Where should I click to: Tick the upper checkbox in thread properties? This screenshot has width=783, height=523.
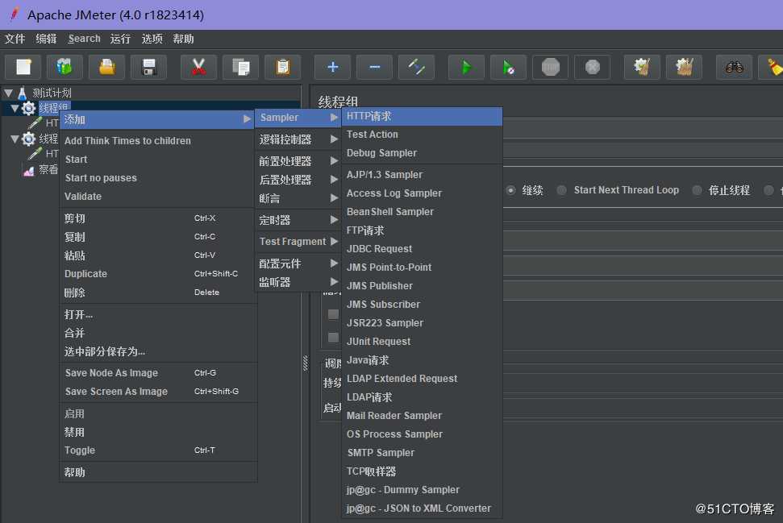333,314
